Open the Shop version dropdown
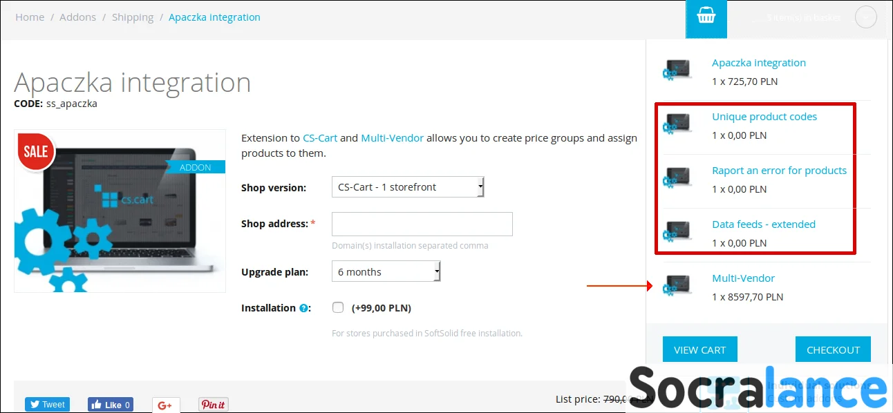 [408, 187]
